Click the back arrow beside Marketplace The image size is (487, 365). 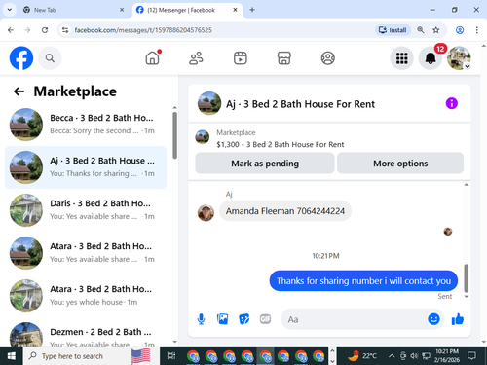point(19,91)
